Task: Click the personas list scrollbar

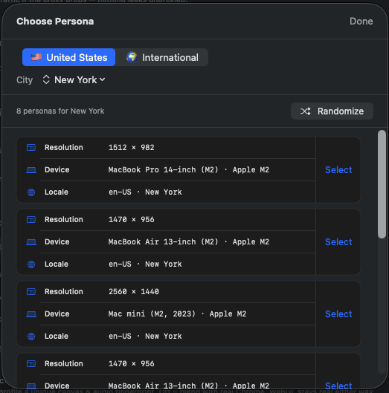Action: [x=382, y=184]
